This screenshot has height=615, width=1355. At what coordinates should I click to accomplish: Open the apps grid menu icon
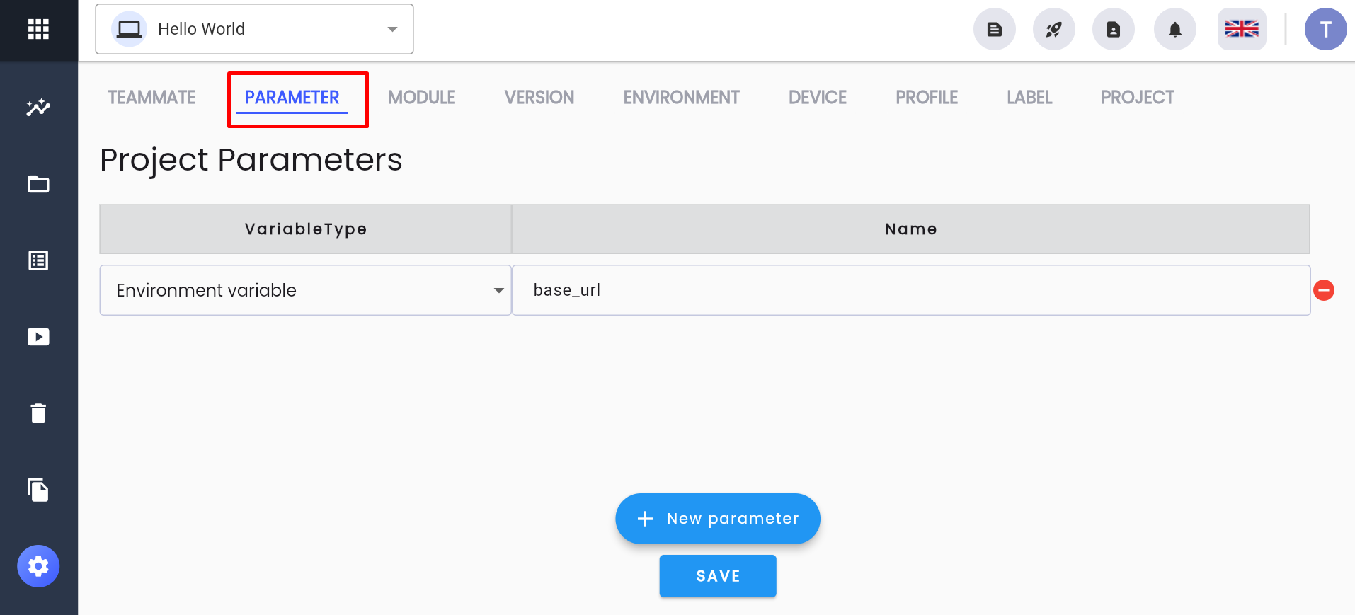coord(38,29)
